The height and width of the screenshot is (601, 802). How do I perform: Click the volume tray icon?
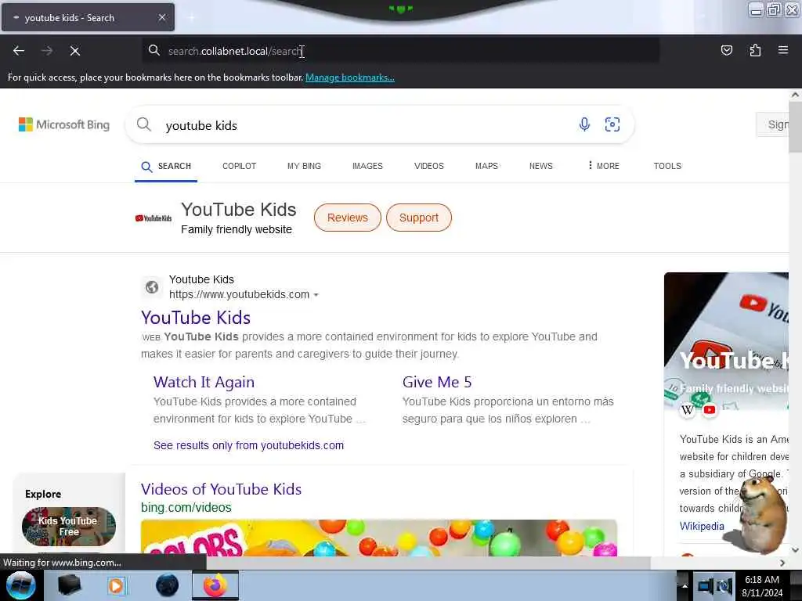tap(724, 586)
